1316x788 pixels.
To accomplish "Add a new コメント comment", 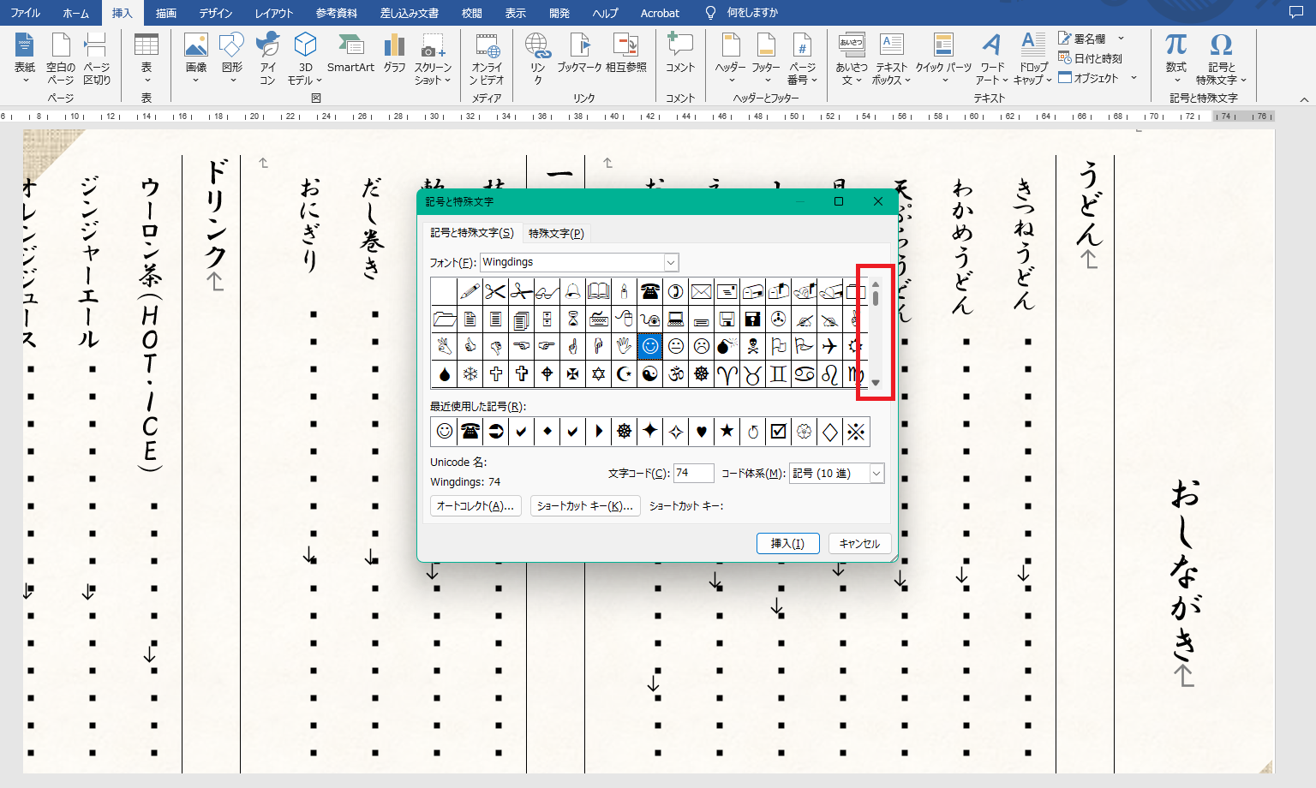I will tap(680, 53).
